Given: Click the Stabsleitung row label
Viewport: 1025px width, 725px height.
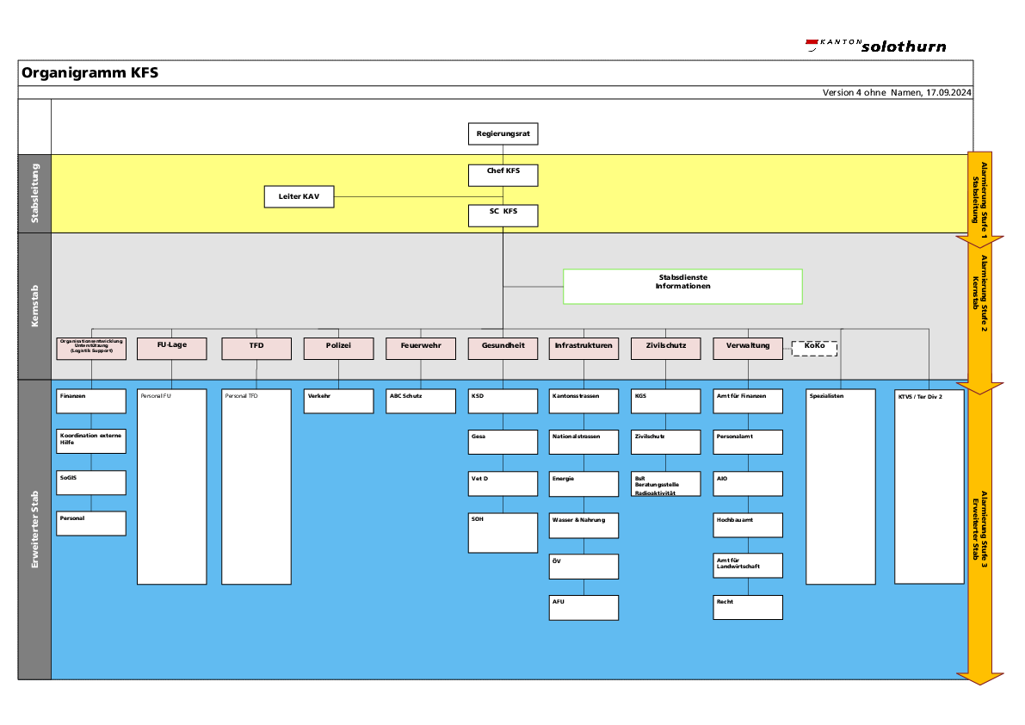Looking at the screenshot, I should pos(34,194).
